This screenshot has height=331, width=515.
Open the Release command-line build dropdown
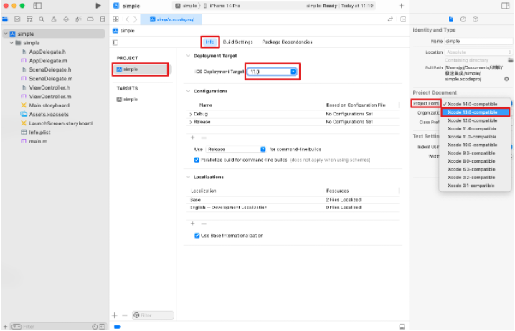pos(235,149)
